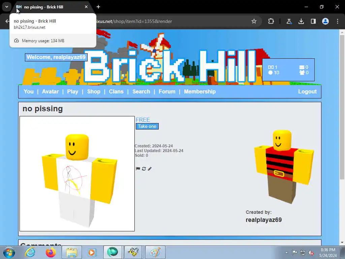
Task: Open the Windows Start orb
Action: [9, 252]
